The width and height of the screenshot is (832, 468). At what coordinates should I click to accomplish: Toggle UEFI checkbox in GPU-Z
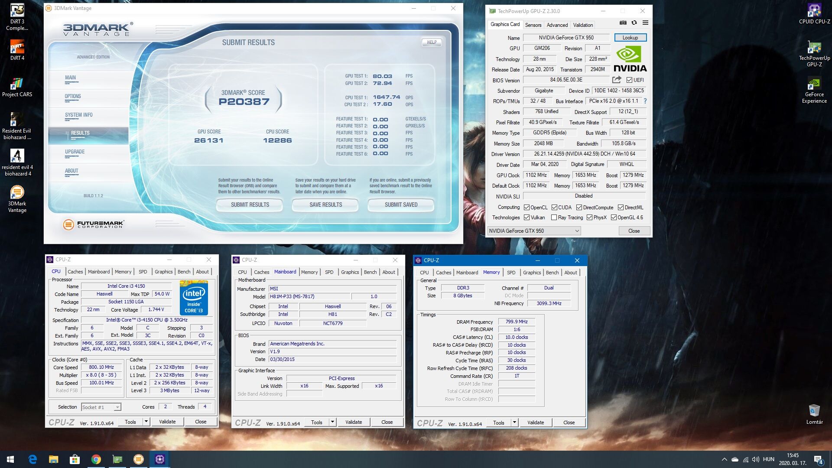pyautogui.click(x=629, y=80)
